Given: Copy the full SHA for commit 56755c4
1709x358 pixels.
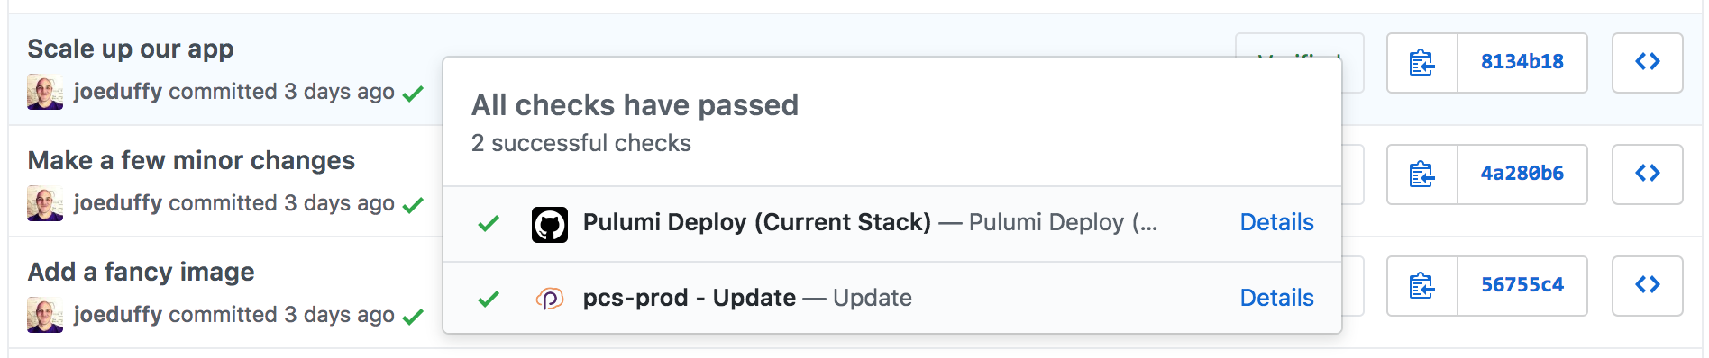Looking at the screenshot, I should coord(1422,286).
